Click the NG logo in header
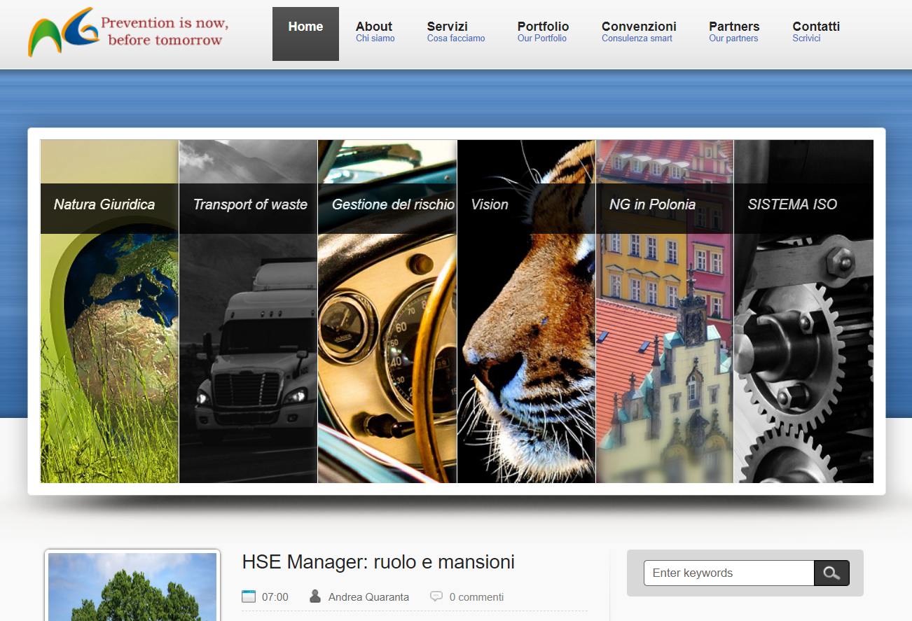The width and height of the screenshot is (912, 621). pyautogui.click(x=62, y=32)
